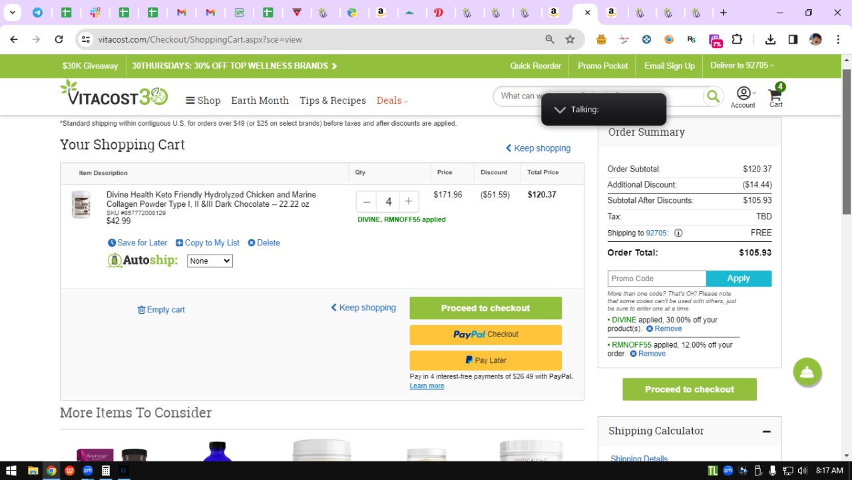Open the tab search dropdown

[x=12, y=13]
